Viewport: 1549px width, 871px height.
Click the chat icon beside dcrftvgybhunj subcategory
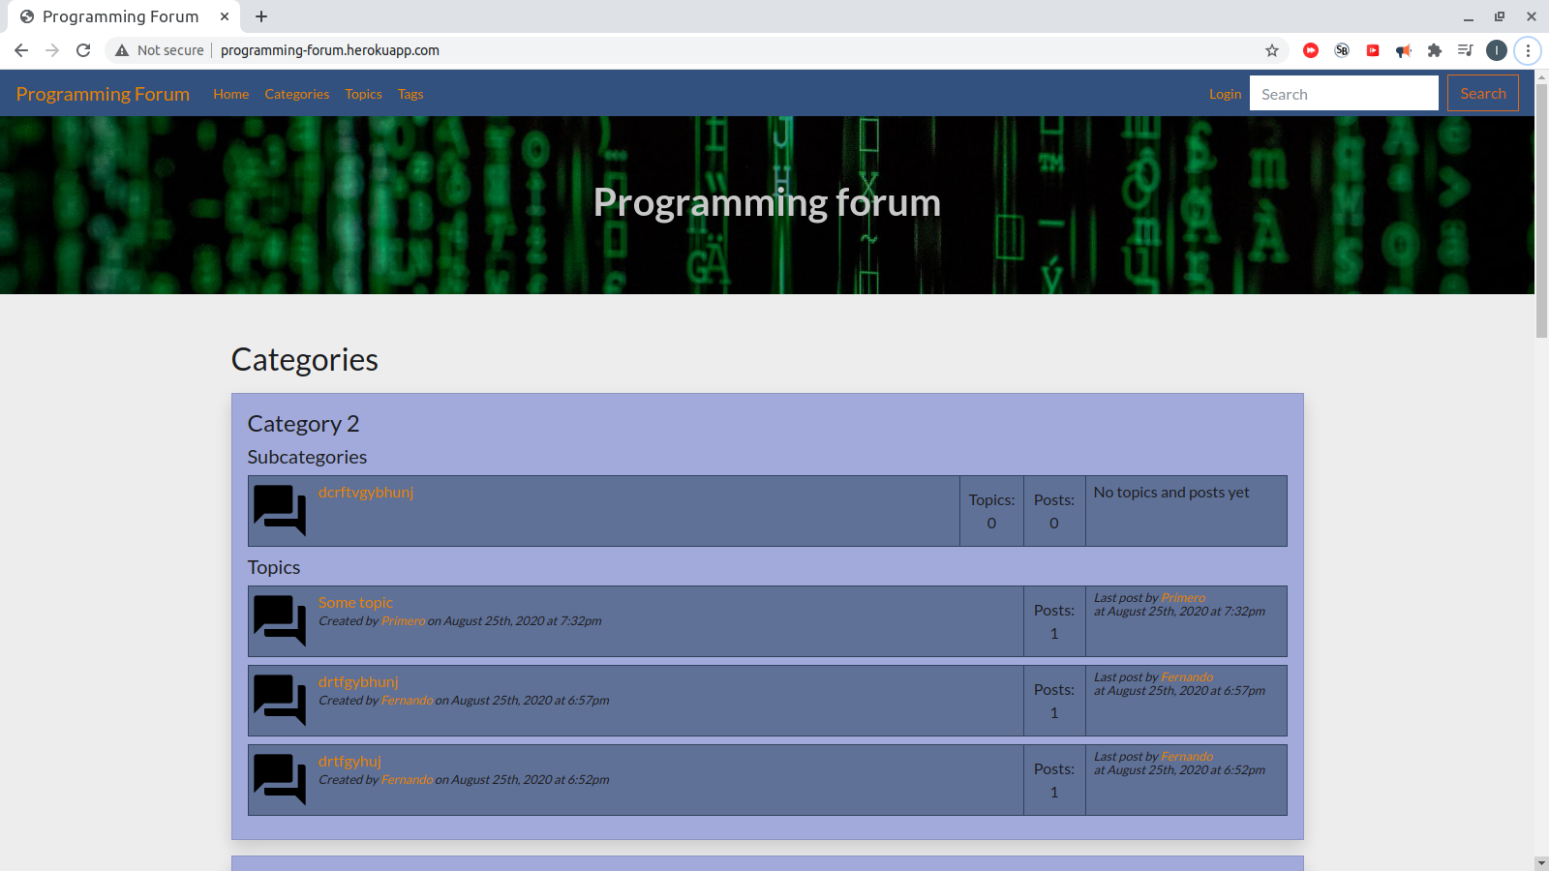[x=279, y=510]
